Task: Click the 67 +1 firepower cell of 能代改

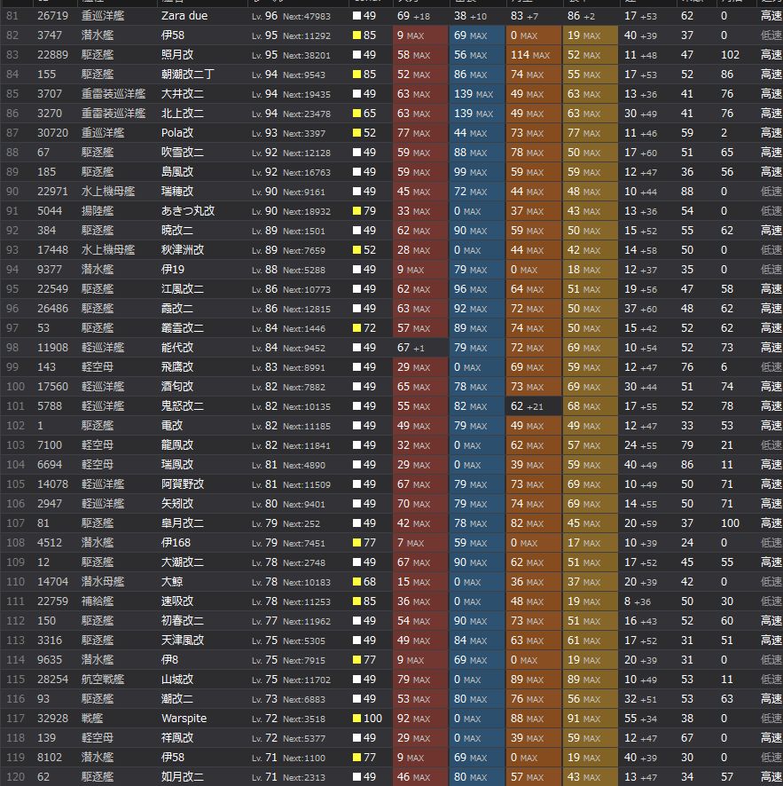Action: [x=421, y=348]
